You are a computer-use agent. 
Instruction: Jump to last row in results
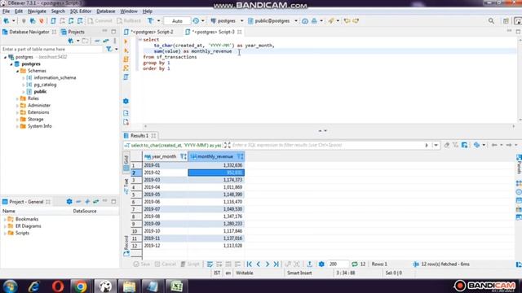pos(276,264)
